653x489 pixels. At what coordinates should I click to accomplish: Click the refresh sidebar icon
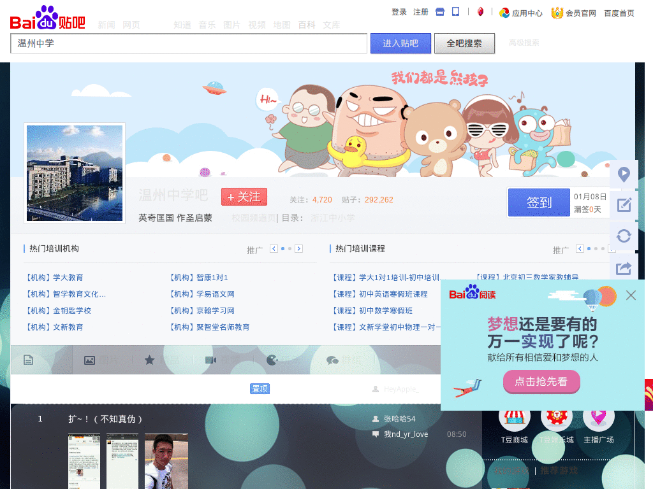(x=624, y=236)
